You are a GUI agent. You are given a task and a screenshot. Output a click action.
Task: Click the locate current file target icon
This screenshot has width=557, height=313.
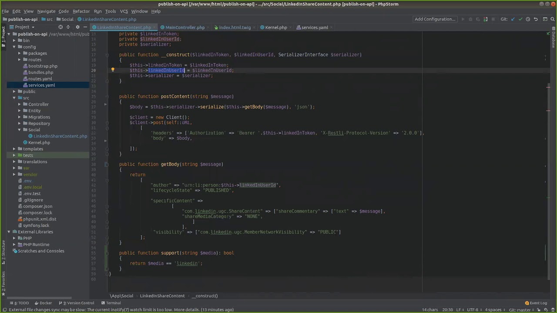[60, 27]
